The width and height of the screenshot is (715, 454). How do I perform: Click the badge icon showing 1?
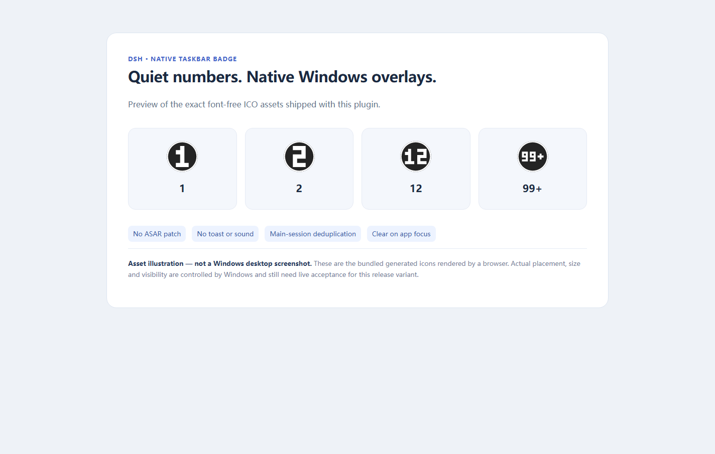click(x=182, y=157)
